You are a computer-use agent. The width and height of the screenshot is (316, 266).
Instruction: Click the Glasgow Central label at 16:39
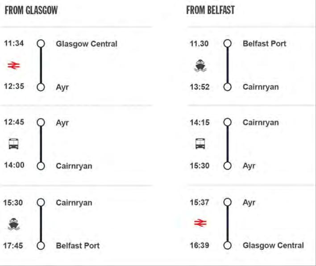tap(273, 246)
